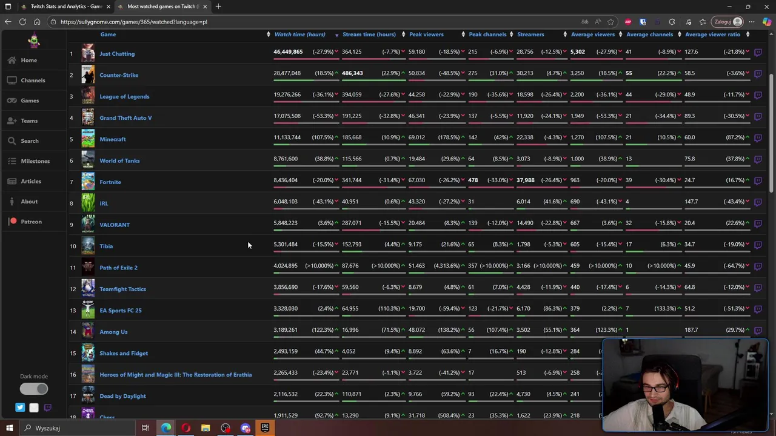The height and width of the screenshot is (436, 776).
Task: Open Milestones in the sidebar
Action: point(35,161)
